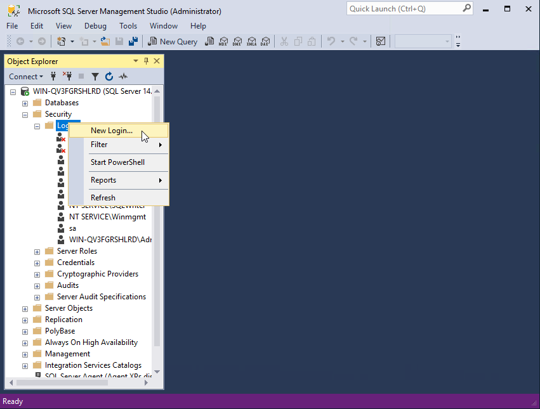Image resolution: width=540 pixels, height=409 pixels.
Task: Start an XMLA query from toolbar
Action: [x=251, y=42]
